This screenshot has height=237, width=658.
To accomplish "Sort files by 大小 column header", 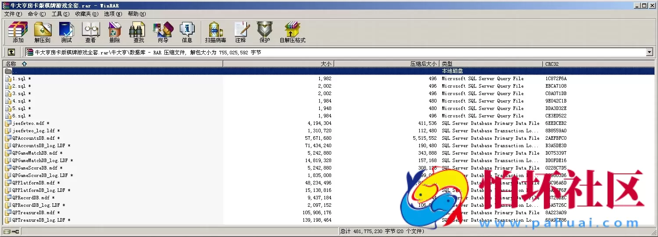I will [x=326, y=64].
